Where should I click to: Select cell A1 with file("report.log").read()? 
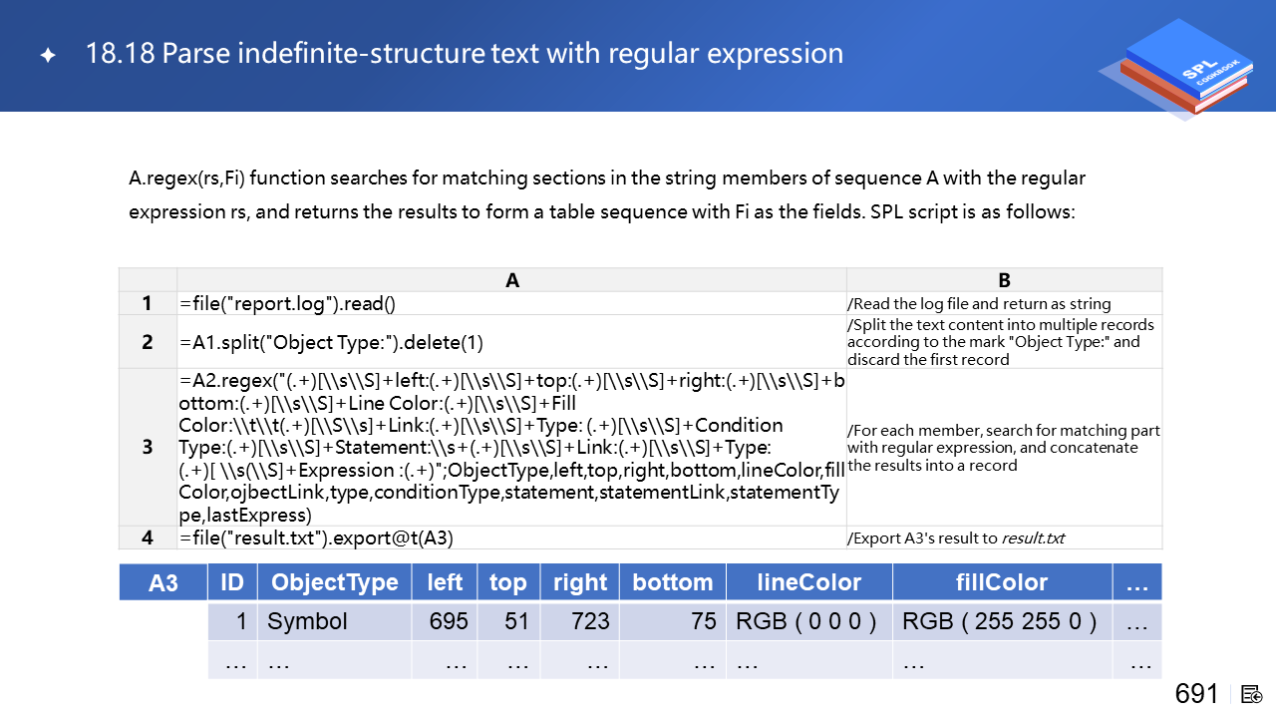pos(511,303)
